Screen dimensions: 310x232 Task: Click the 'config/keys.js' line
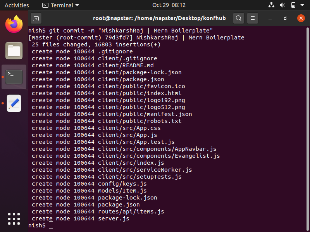(x=89, y=184)
